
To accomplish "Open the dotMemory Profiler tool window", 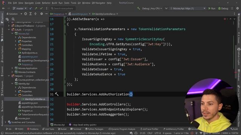I will pyautogui.click(x=173, y=129).
